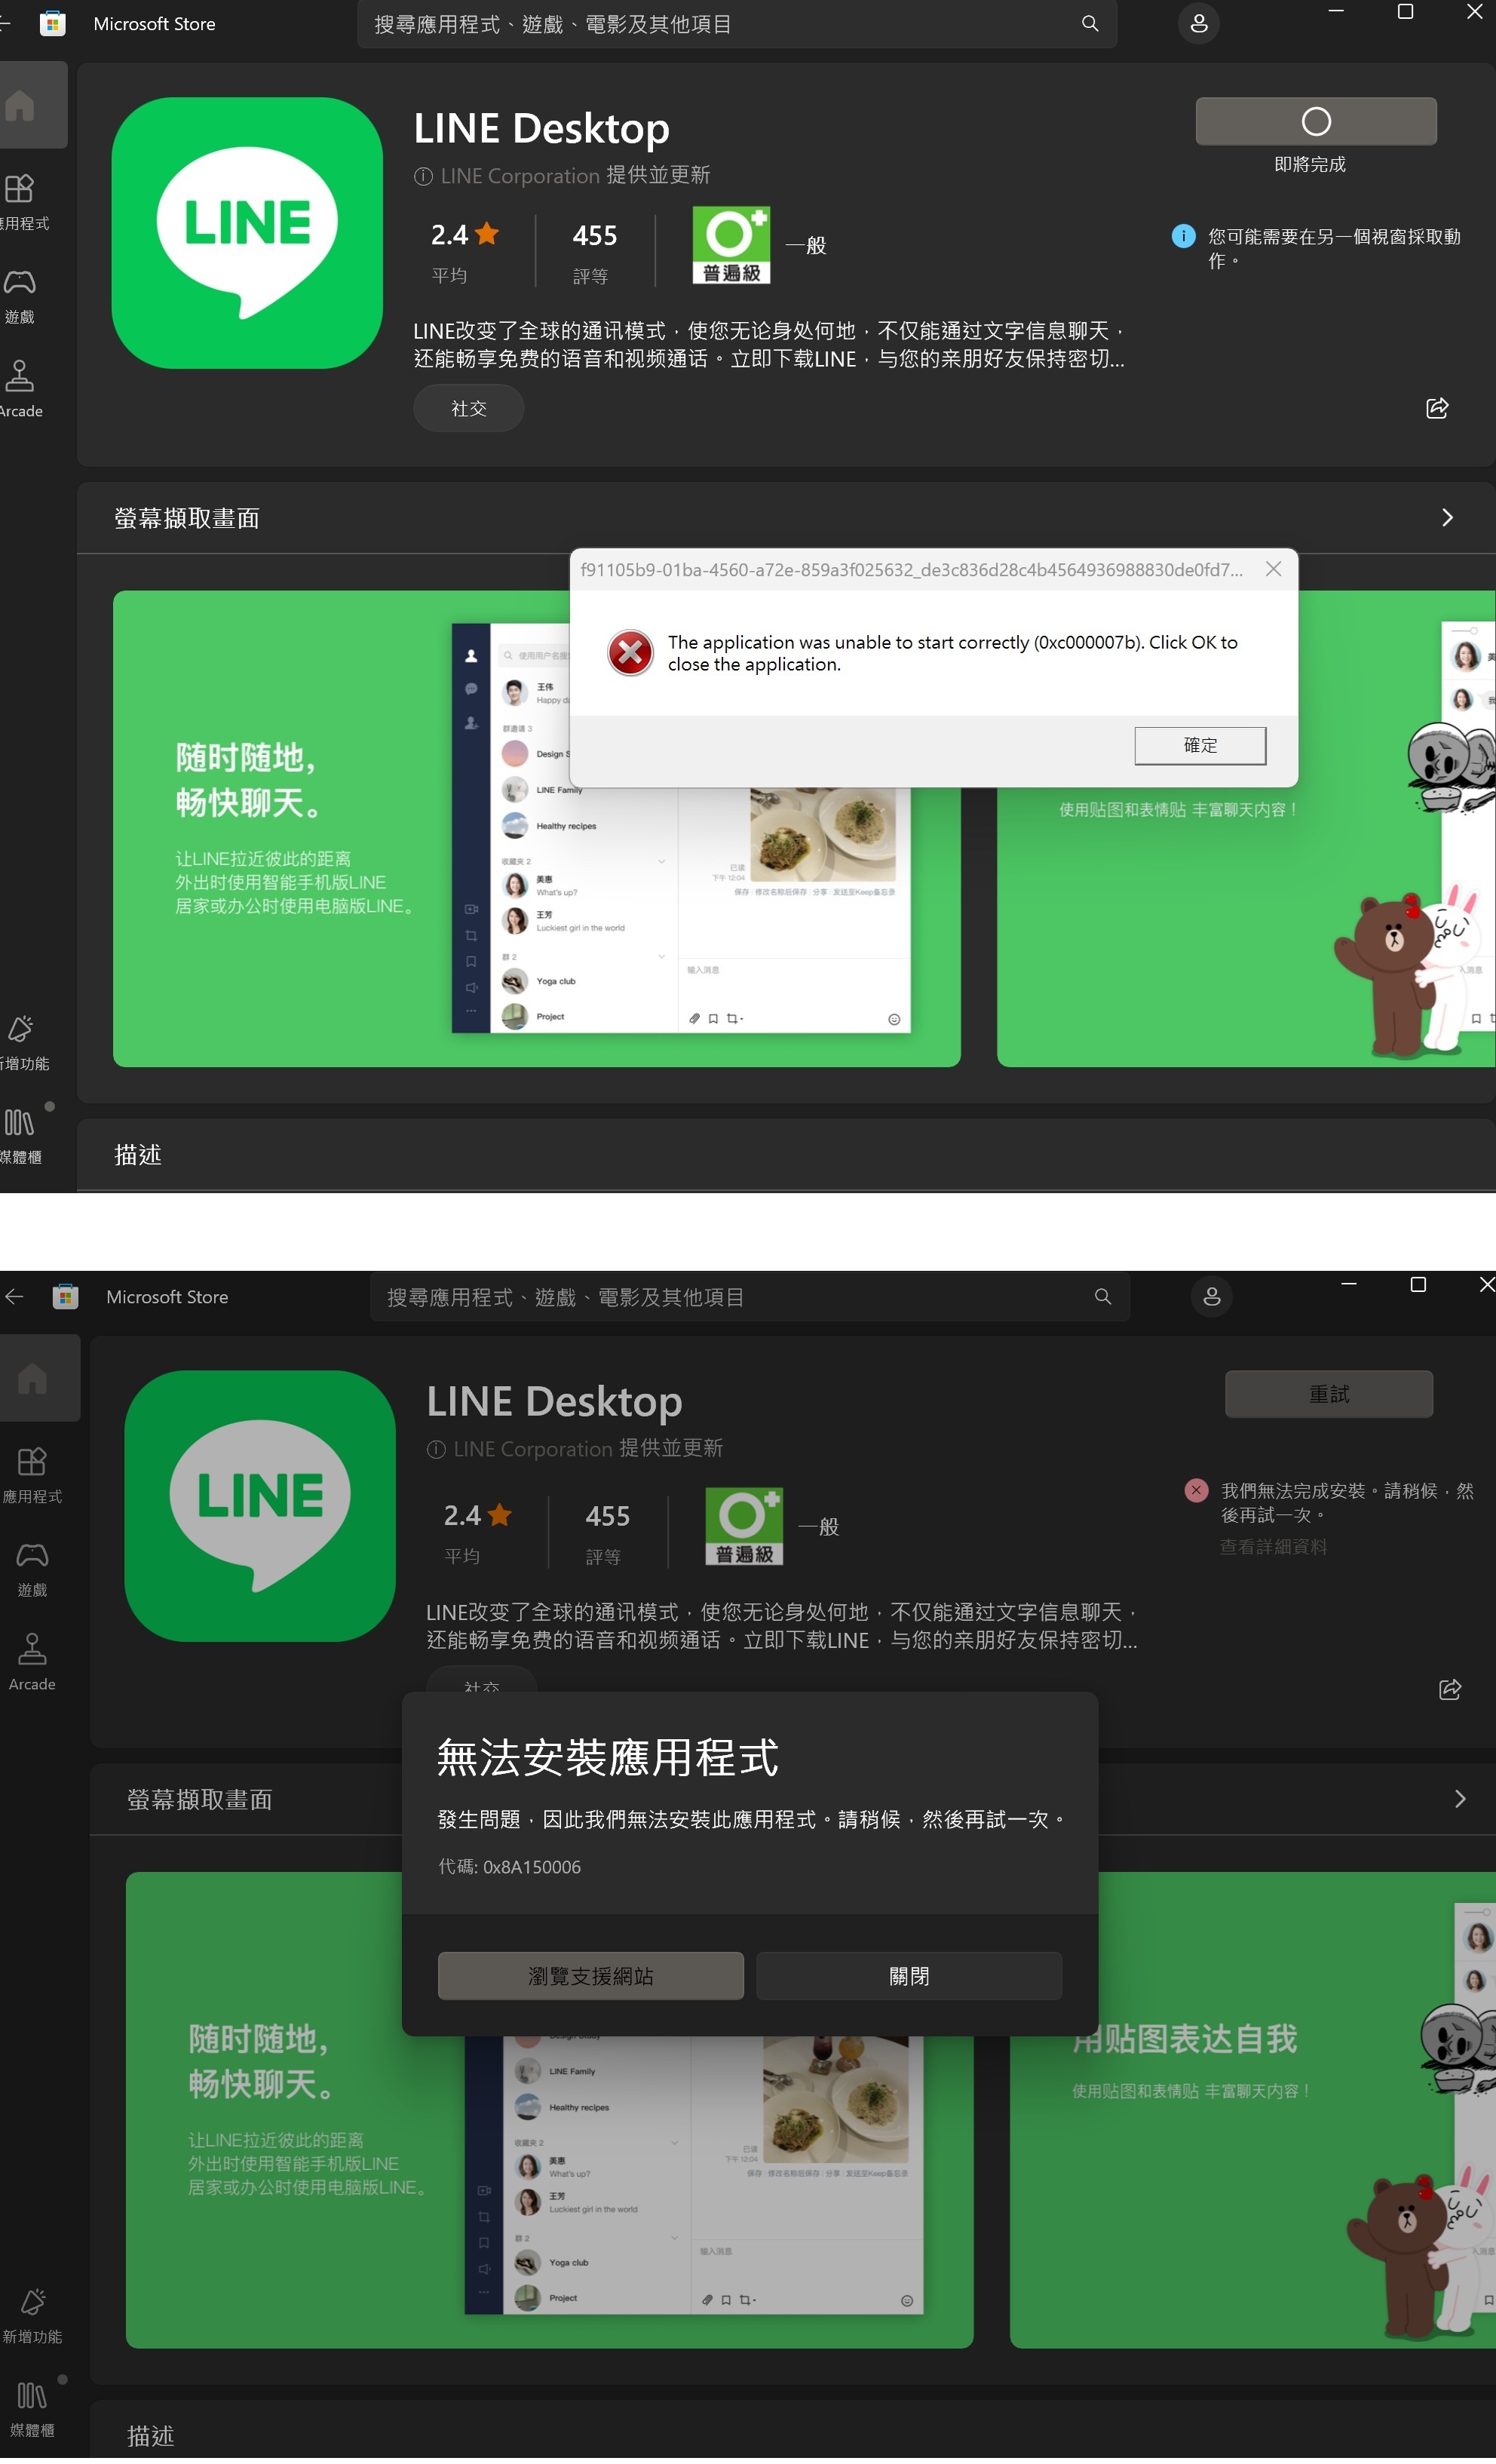Click the LINE app icon in the 即將完成 window
The image size is (1496, 2464).
pyautogui.click(x=247, y=233)
